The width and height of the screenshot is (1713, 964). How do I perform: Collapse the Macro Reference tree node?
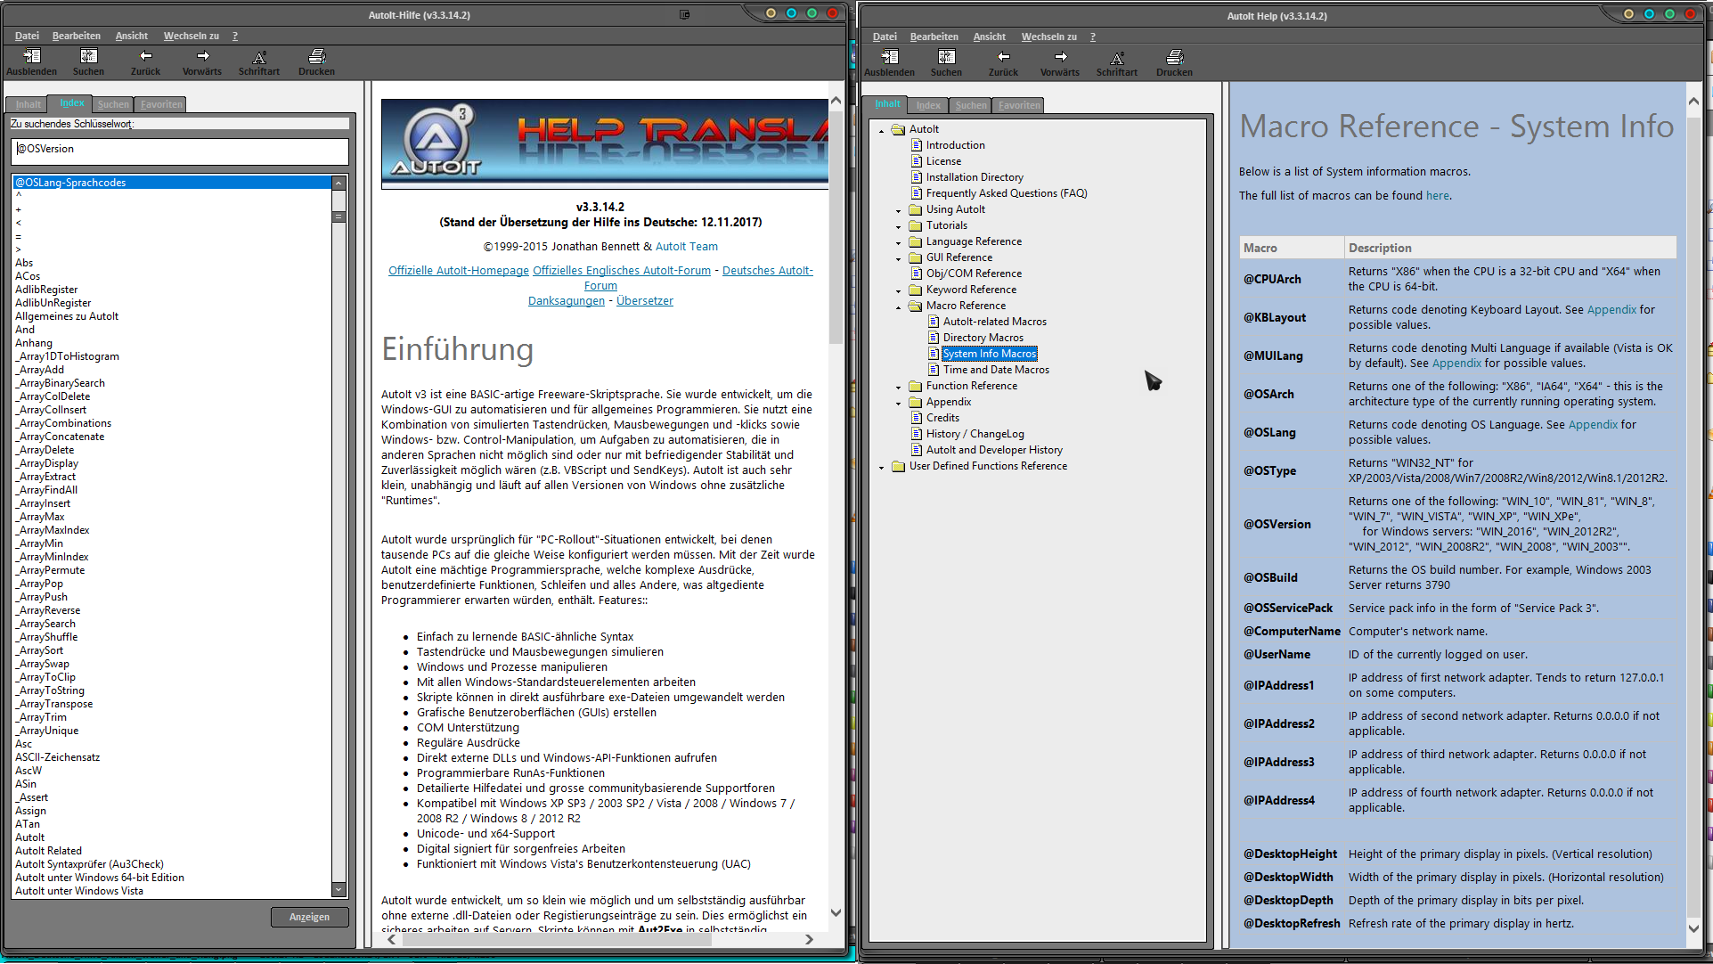898,306
